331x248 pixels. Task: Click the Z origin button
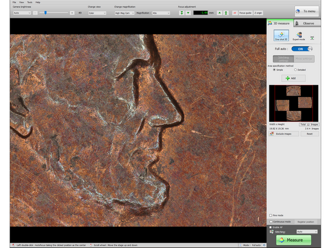click(x=258, y=13)
